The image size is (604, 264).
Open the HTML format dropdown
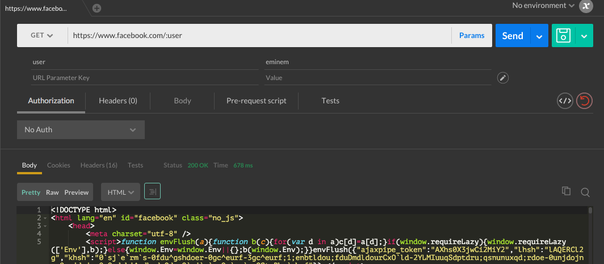click(x=120, y=192)
